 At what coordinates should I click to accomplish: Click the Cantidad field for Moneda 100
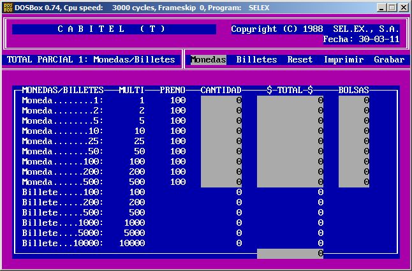[x=221, y=162]
